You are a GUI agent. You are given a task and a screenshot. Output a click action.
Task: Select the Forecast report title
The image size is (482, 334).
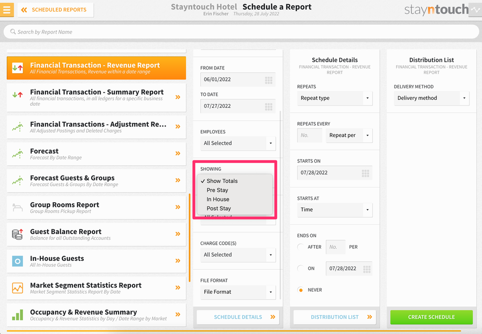(x=44, y=151)
